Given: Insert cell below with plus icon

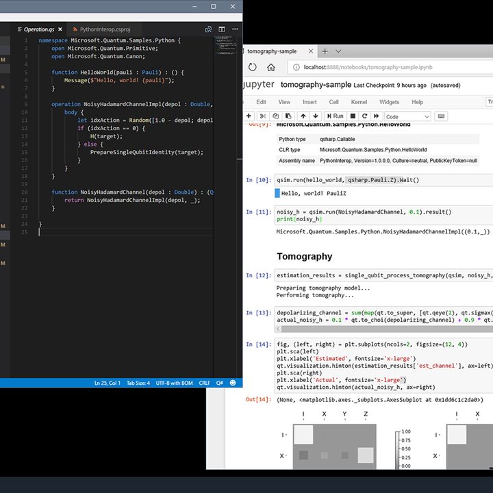Looking at the screenshot, I should (x=249, y=116).
